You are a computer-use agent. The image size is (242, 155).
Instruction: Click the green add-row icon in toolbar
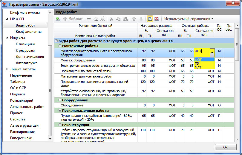coord(58,19)
